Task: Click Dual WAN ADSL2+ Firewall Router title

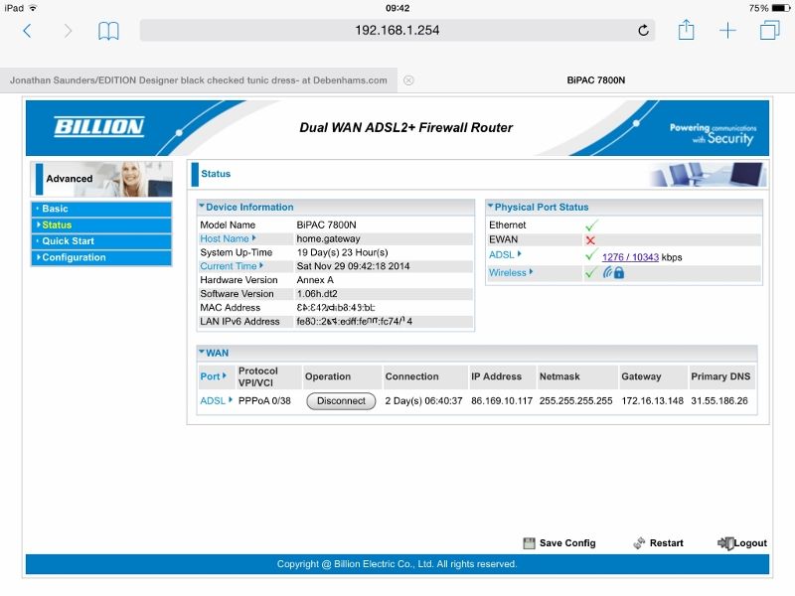Action: (x=406, y=128)
